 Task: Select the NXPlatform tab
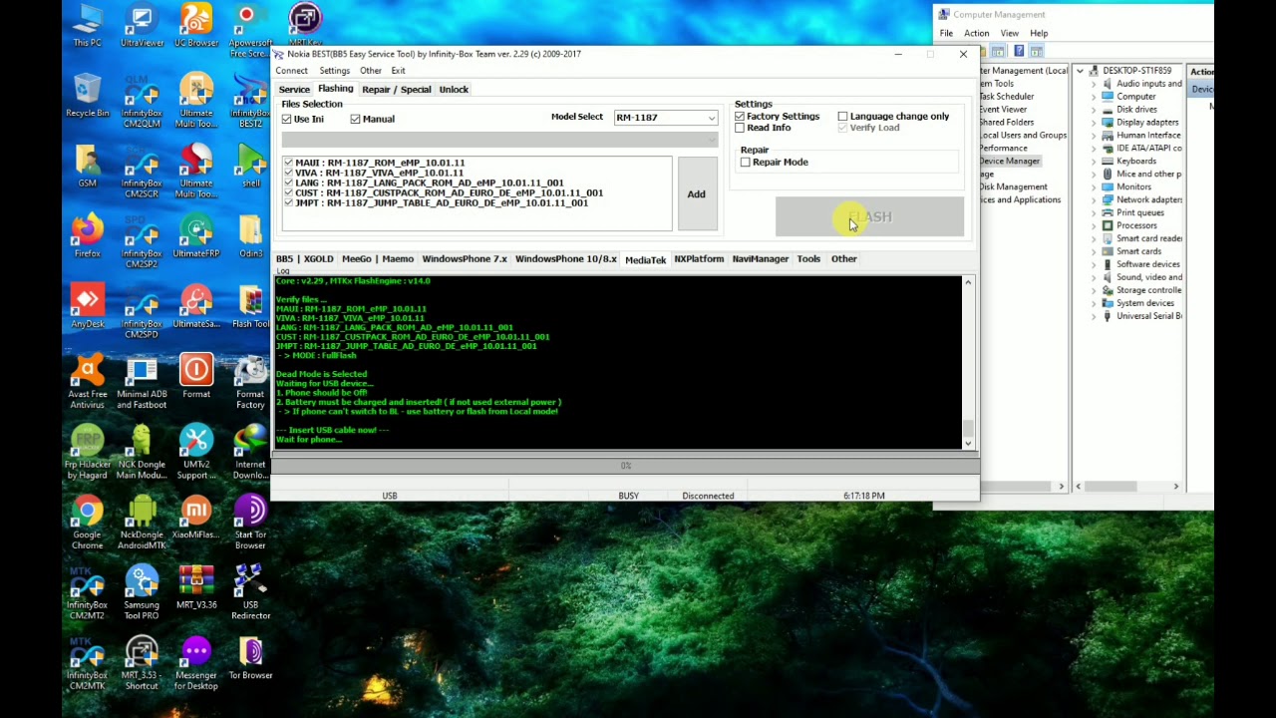click(699, 259)
